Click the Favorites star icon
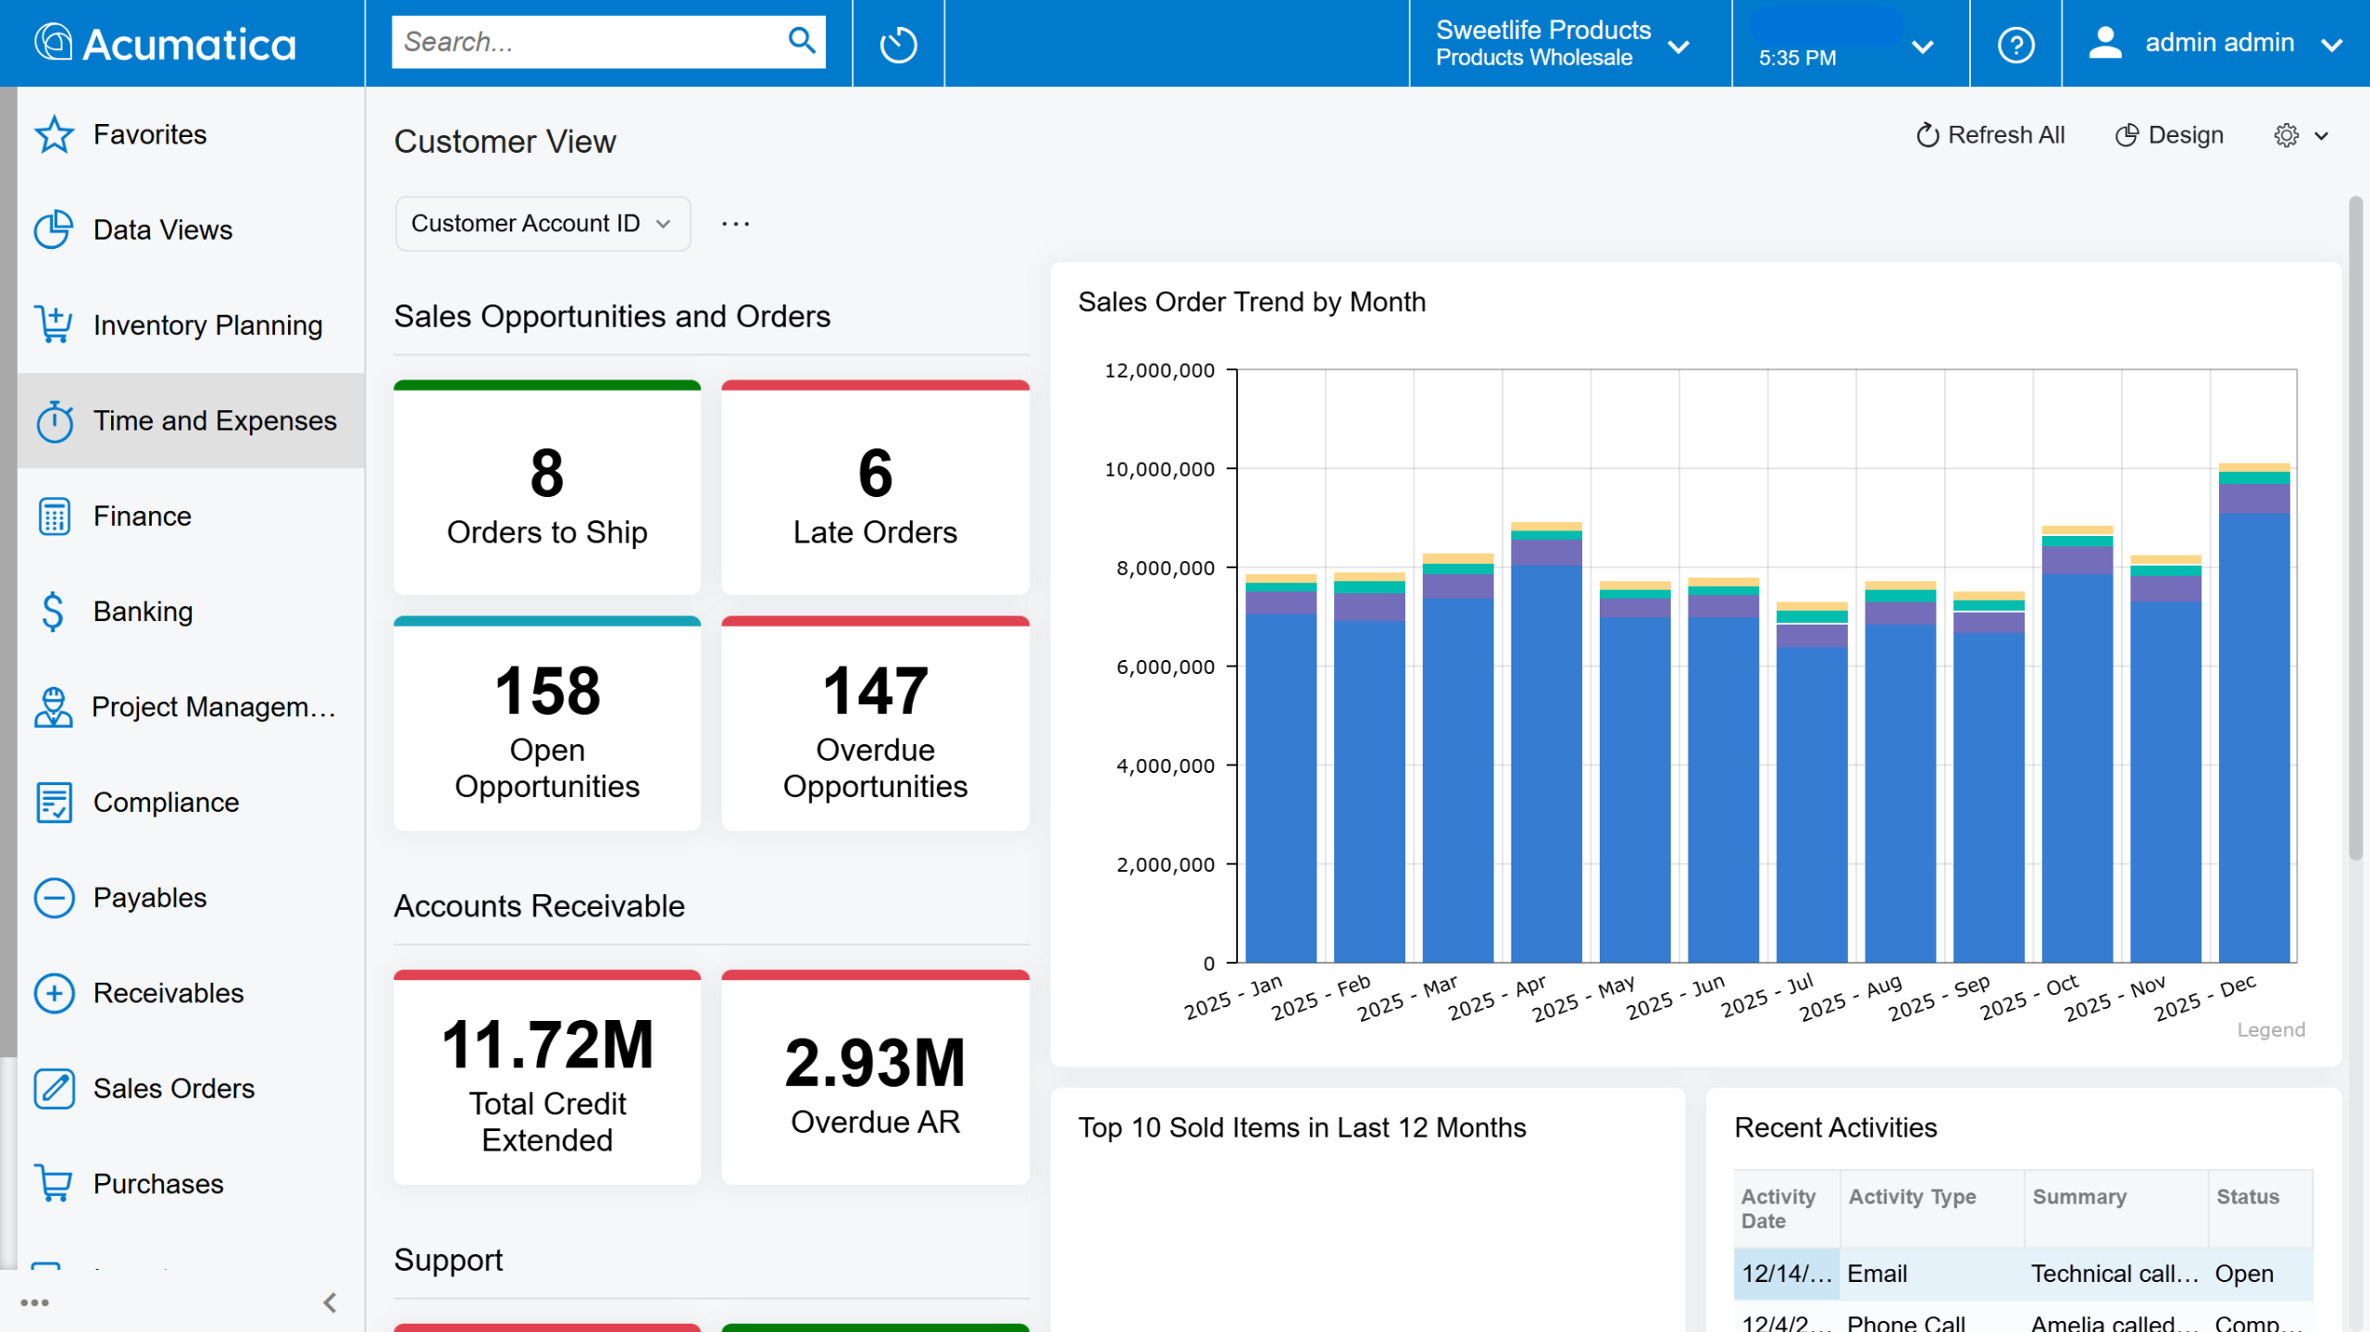This screenshot has width=2370, height=1332. 54,135
